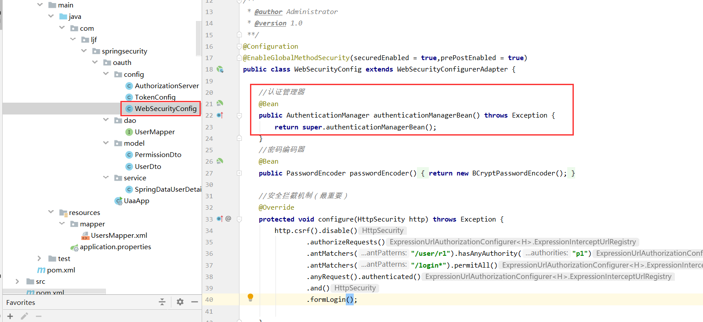Select WebSecurityConfig in project tree
The width and height of the screenshot is (703, 322).
point(166,108)
